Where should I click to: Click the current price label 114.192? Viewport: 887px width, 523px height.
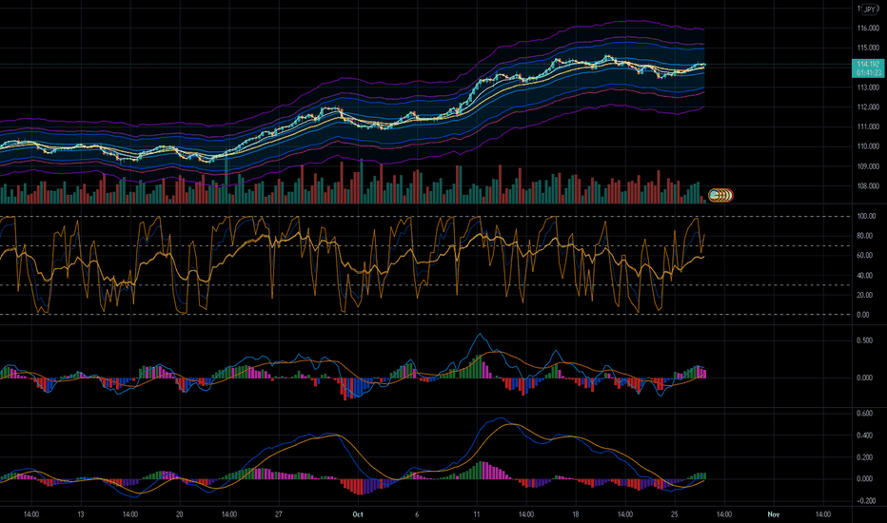click(869, 65)
